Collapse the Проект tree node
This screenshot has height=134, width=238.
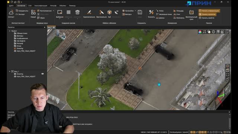pyautogui.click(x=10, y=31)
